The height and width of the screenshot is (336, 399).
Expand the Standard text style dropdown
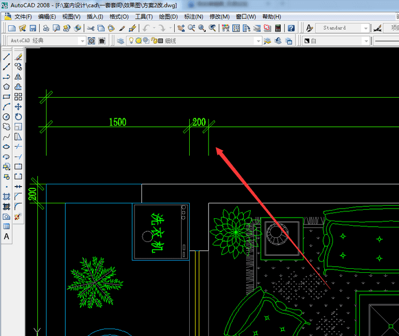(x=365, y=28)
